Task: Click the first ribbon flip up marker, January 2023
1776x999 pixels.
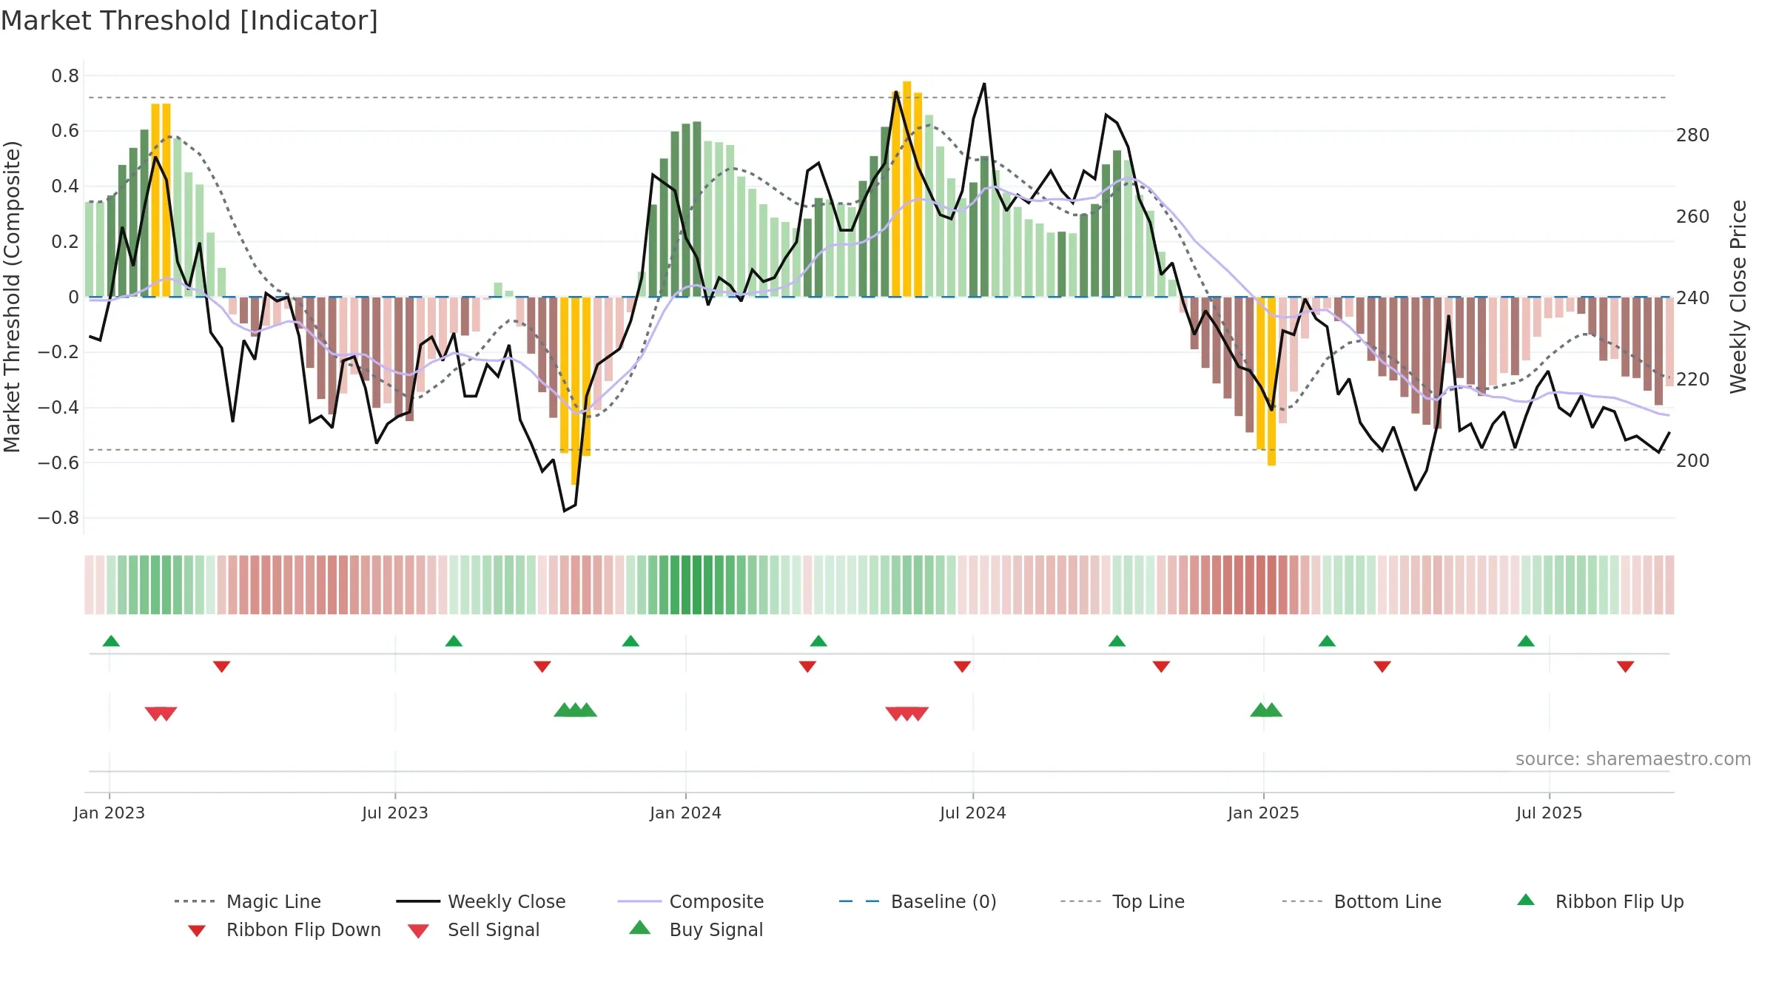Action: (111, 641)
